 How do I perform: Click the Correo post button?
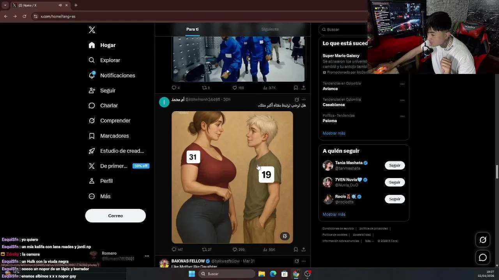115,216
